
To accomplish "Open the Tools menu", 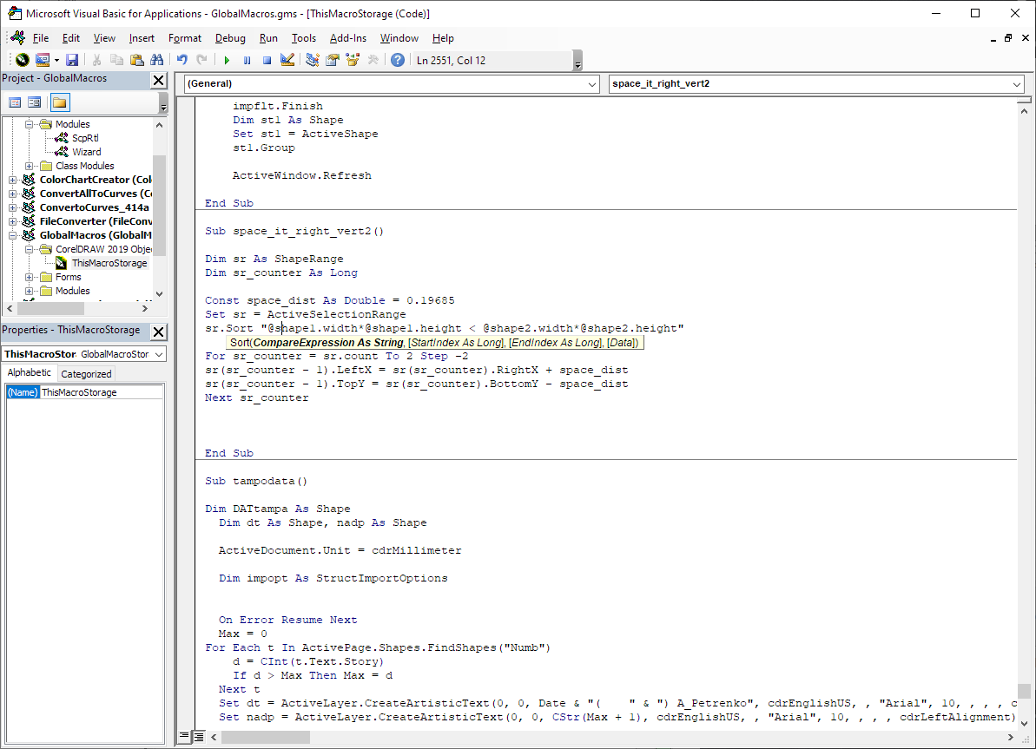I will pyautogui.click(x=303, y=38).
